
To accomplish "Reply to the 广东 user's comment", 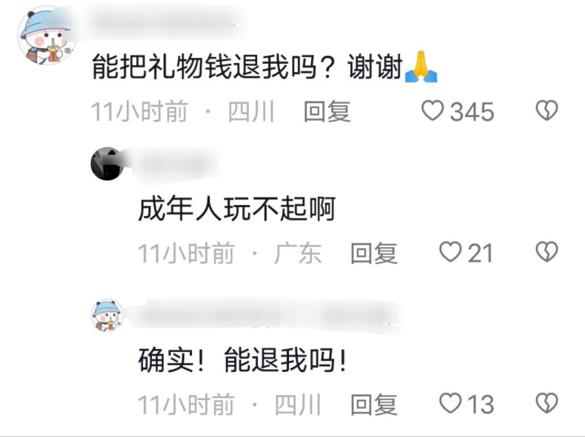I will tap(374, 253).
